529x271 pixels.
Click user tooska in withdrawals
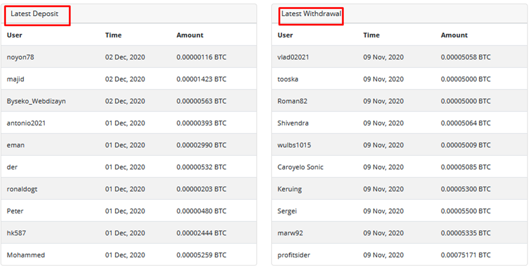(288, 79)
